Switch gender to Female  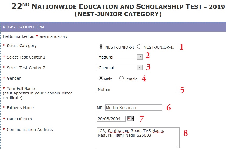[x=122, y=79]
